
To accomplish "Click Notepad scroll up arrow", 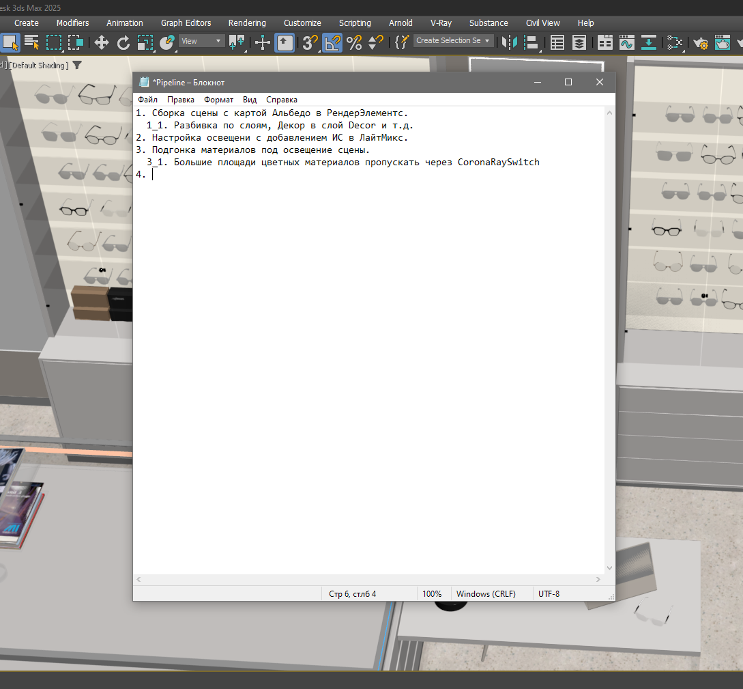I will click(x=609, y=113).
